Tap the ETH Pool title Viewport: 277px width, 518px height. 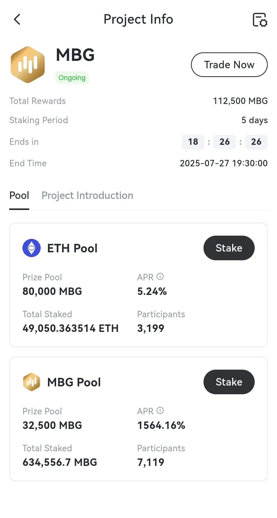[72, 248]
